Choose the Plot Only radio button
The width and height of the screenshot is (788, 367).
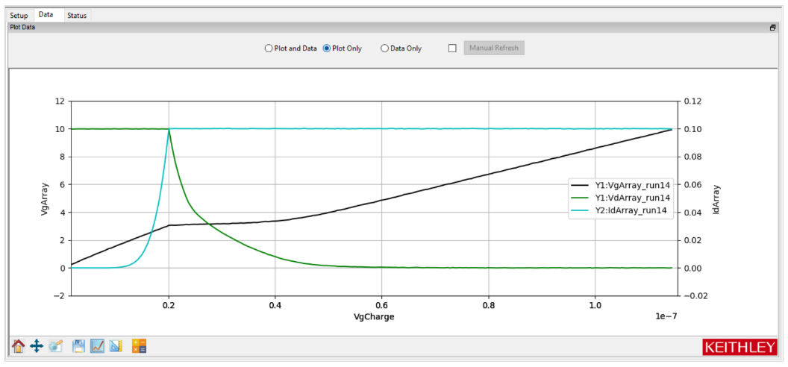click(327, 48)
